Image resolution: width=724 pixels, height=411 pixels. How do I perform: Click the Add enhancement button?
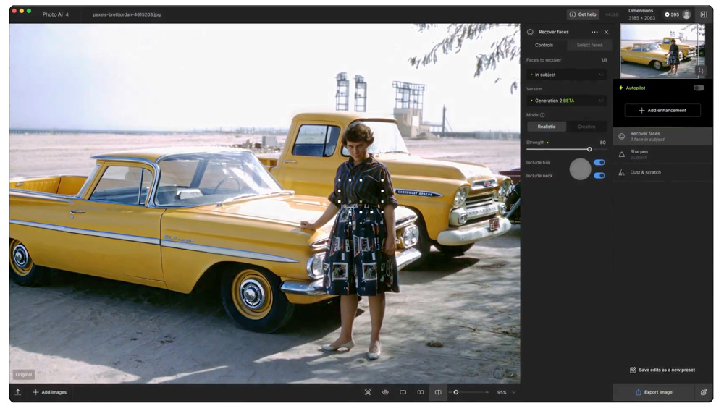click(662, 111)
